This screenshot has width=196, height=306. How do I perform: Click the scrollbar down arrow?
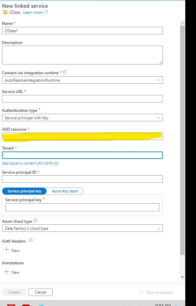pos(182,277)
